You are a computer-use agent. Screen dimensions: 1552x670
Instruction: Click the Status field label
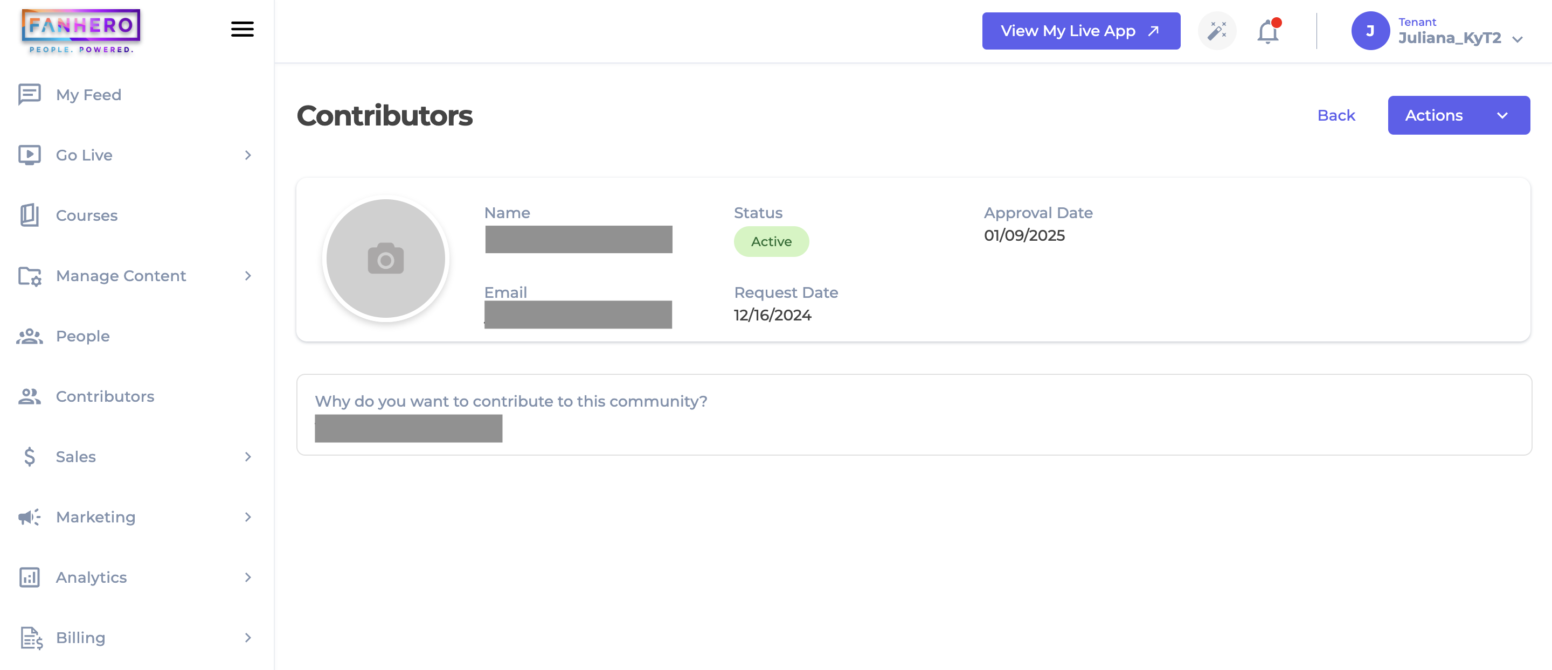pyautogui.click(x=758, y=213)
